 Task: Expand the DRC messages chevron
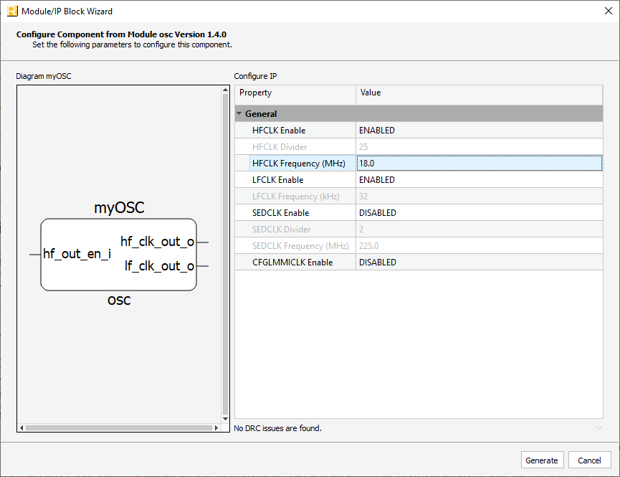click(598, 428)
